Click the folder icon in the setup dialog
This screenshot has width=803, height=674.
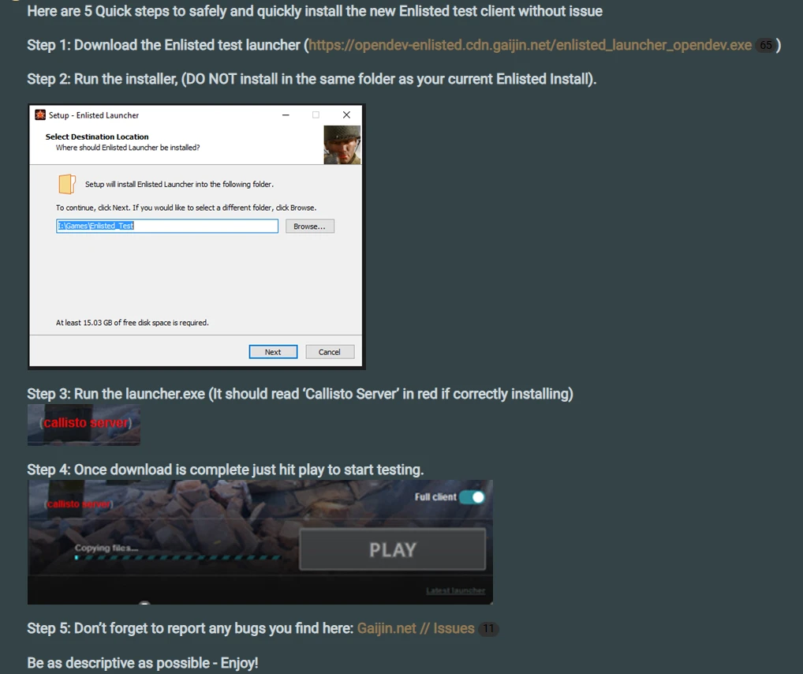[x=67, y=184]
